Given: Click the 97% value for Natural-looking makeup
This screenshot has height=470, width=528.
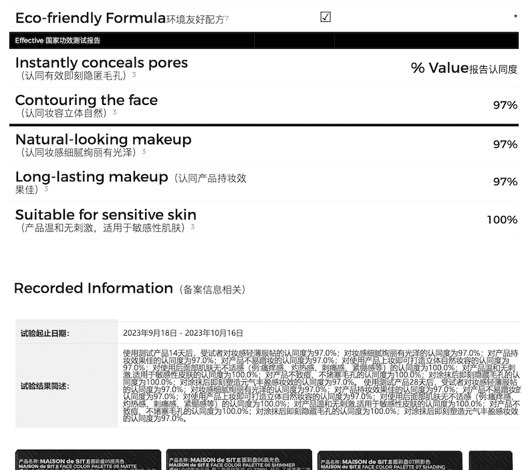Looking at the screenshot, I should (505, 144).
